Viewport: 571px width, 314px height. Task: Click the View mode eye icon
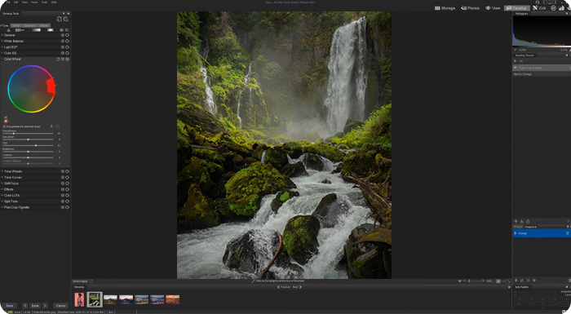click(x=488, y=8)
